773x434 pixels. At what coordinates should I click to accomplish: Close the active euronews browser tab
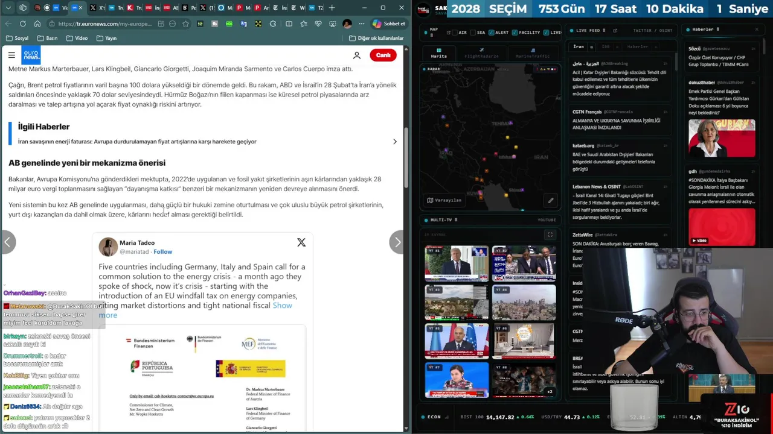point(81,8)
